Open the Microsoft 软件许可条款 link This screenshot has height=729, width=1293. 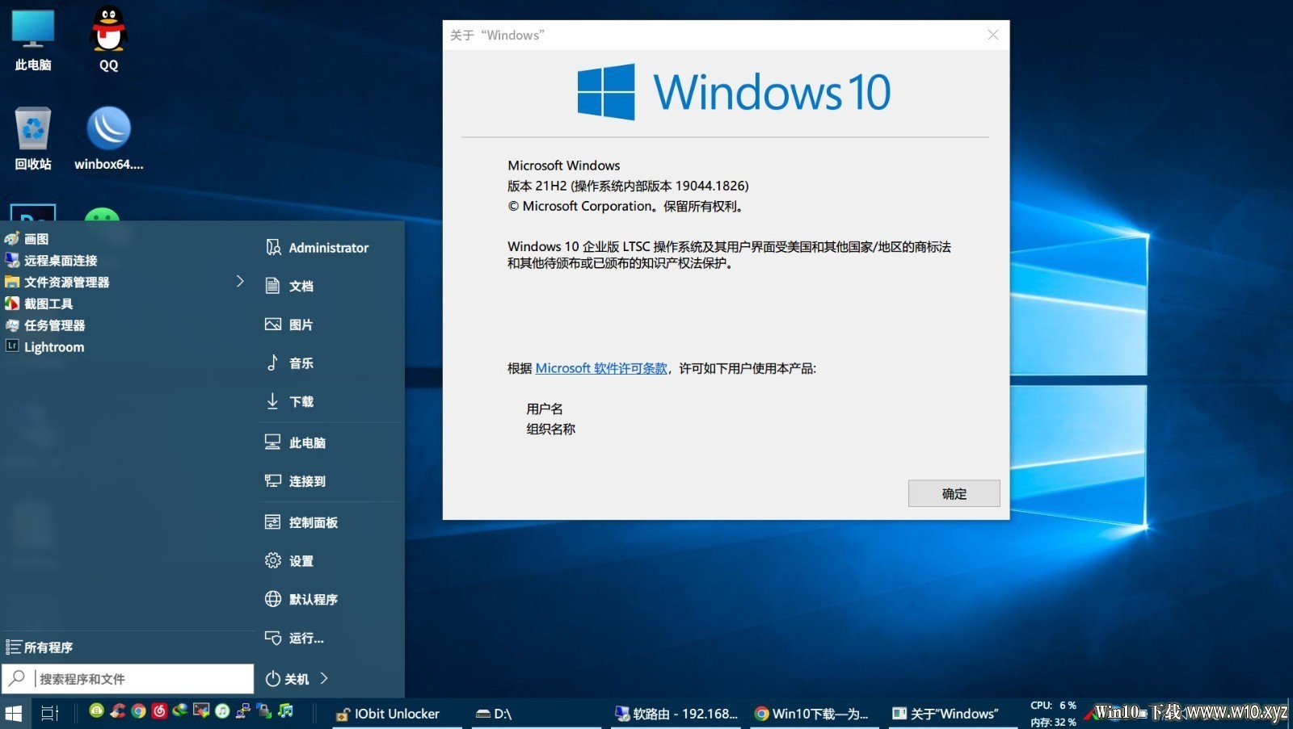tap(601, 368)
